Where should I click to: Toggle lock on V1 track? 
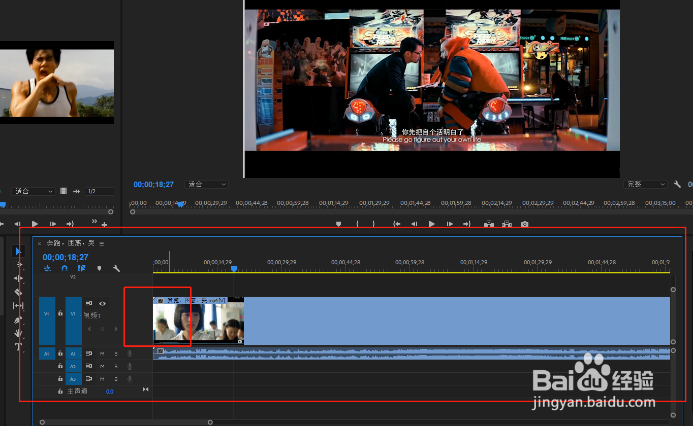click(x=60, y=313)
